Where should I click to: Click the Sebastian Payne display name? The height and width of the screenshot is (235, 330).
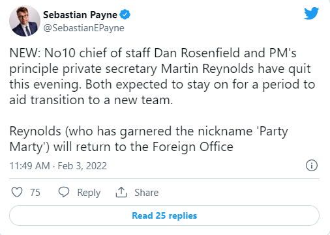coord(80,15)
